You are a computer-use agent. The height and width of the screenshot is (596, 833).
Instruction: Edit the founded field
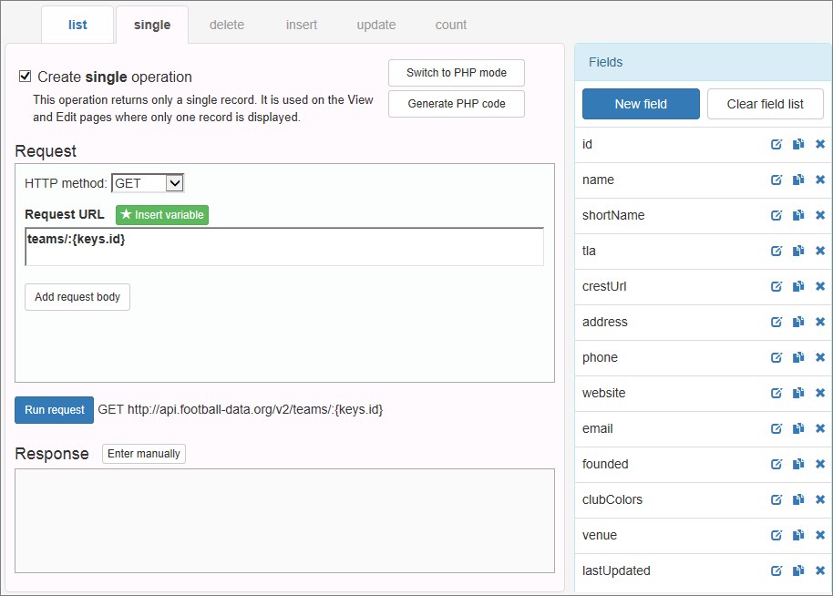776,464
